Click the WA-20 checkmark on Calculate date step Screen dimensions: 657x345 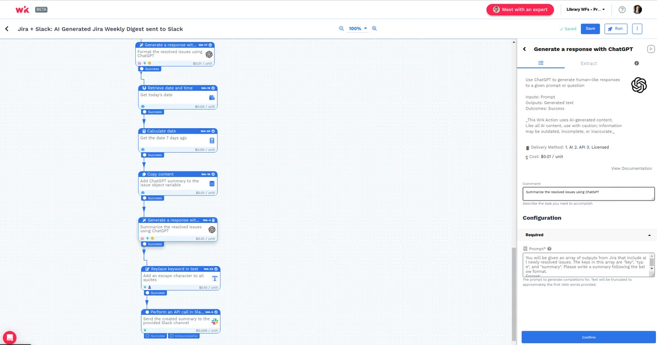[214, 131]
